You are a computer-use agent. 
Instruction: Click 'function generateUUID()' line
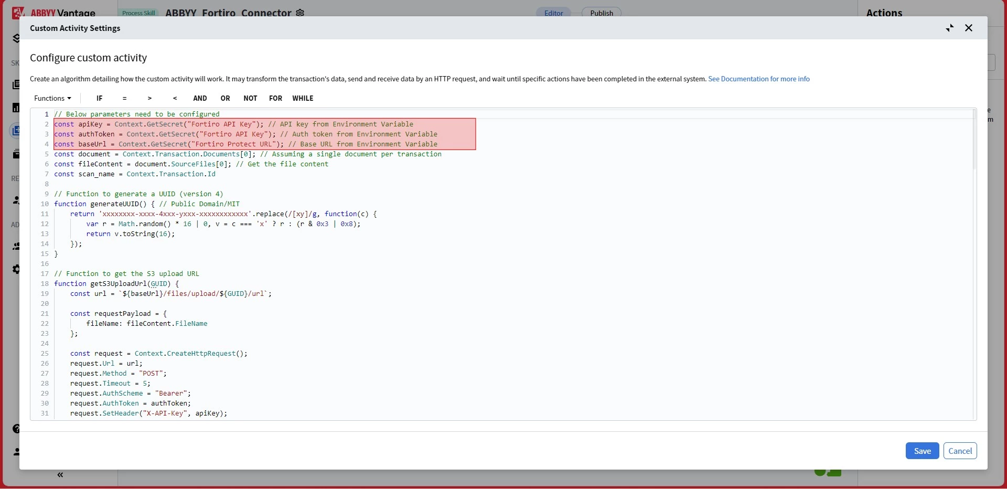click(147, 204)
